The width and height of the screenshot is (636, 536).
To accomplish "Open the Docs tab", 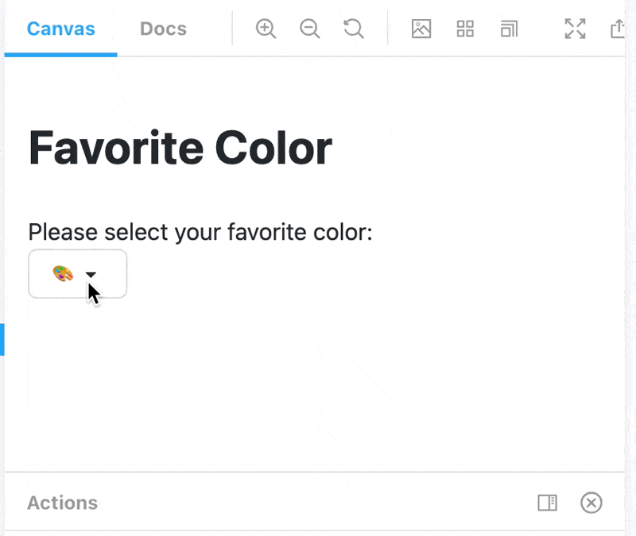I will click(x=164, y=29).
